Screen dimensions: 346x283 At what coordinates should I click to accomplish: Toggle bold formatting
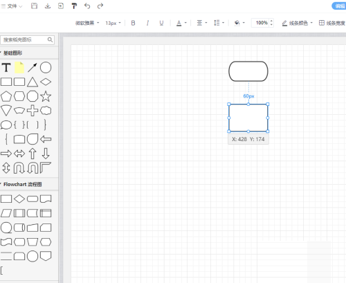coord(133,23)
